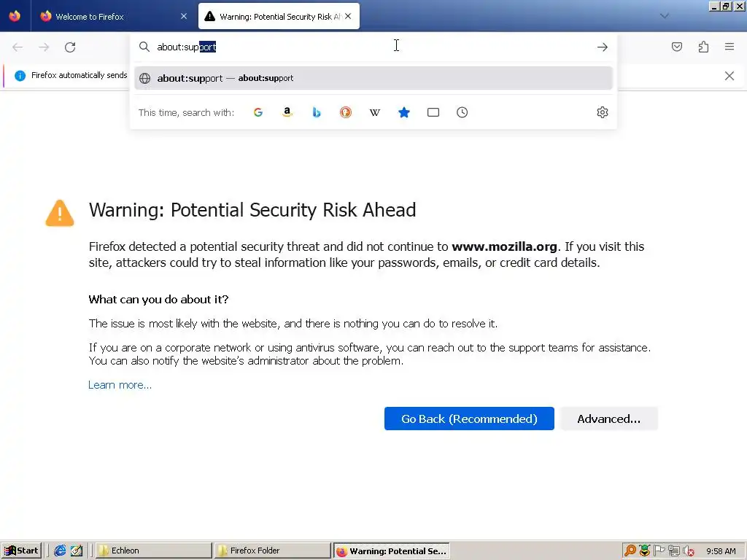Select the Warning: Potential Security Risk tab
The image size is (747, 560).
tap(279, 16)
